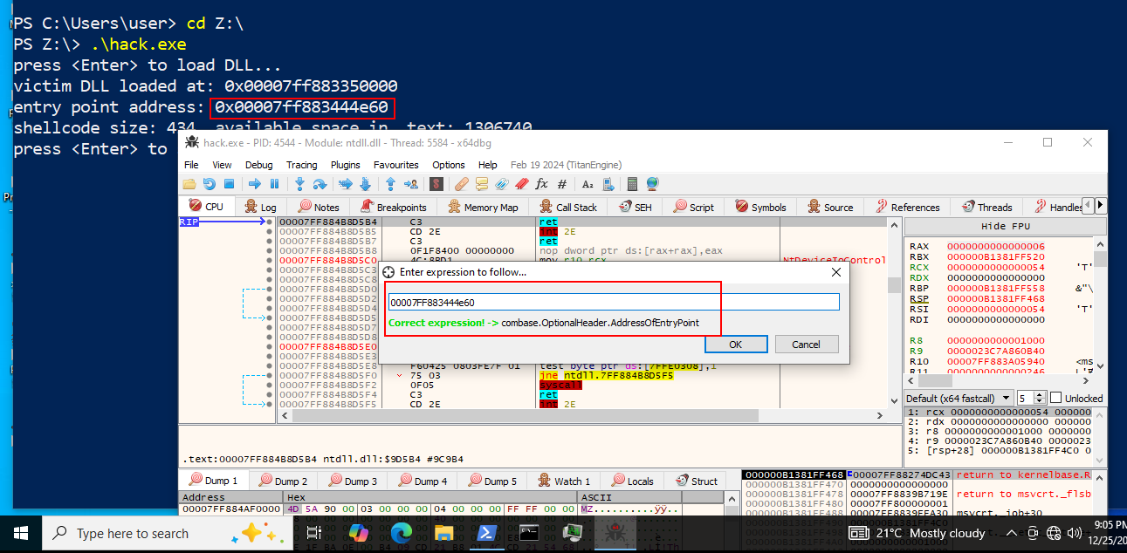
Task: Toggle the Unlocked checkbox
Action: tap(1055, 398)
